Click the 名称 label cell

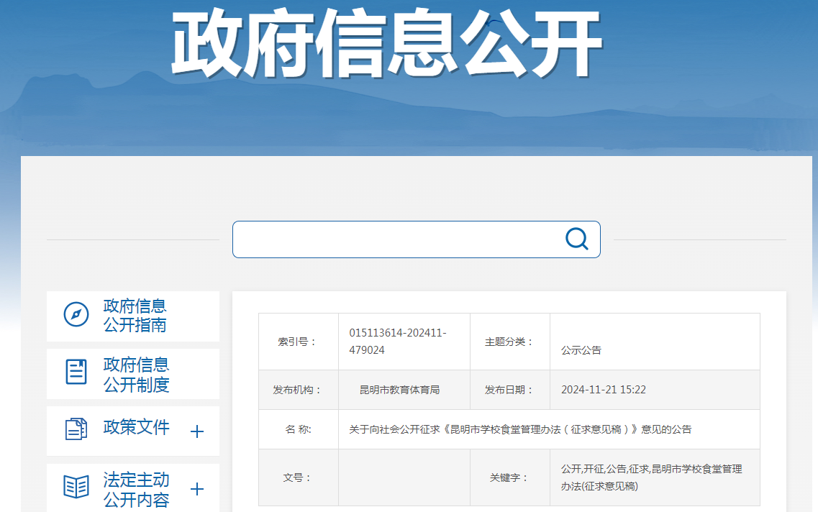point(299,429)
